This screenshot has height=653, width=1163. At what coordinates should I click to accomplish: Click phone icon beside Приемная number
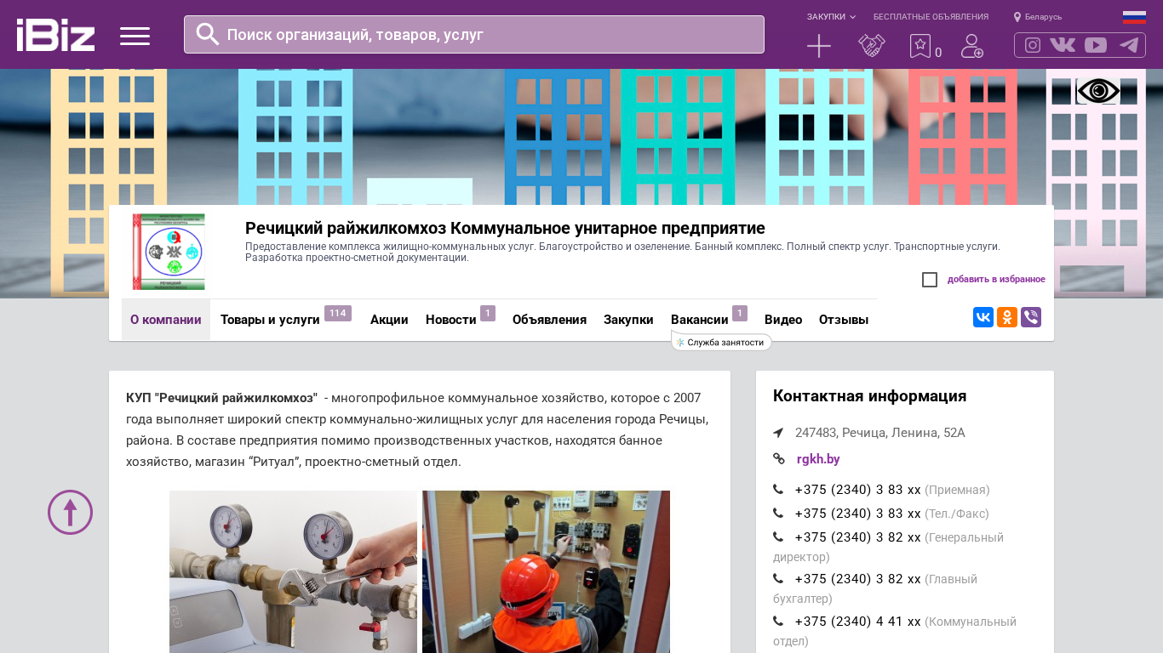click(778, 490)
